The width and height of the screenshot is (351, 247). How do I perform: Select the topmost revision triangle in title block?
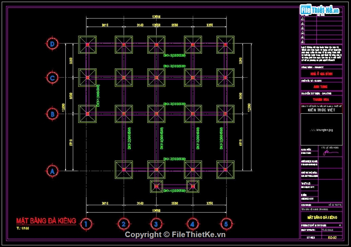pos(303,19)
